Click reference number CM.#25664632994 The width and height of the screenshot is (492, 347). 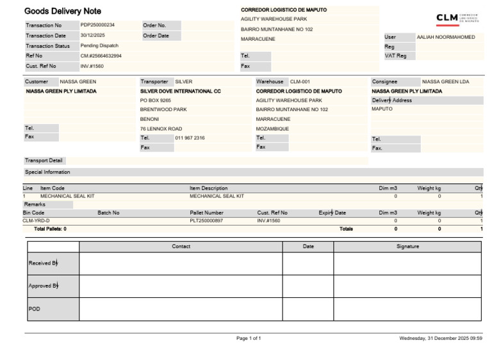click(x=101, y=56)
